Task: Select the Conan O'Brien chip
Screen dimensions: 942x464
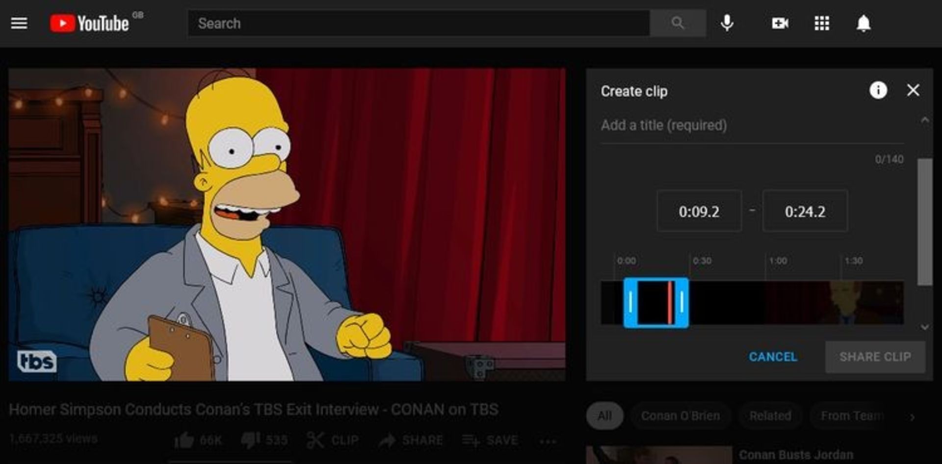Action: coord(680,416)
